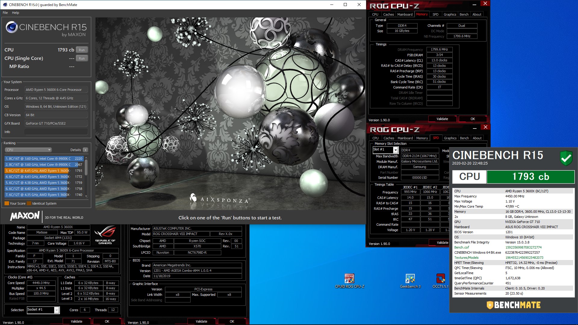This screenshot has width=578, height=325.
Task: Click the empty Info field in Your System
Action: [56, 132]
